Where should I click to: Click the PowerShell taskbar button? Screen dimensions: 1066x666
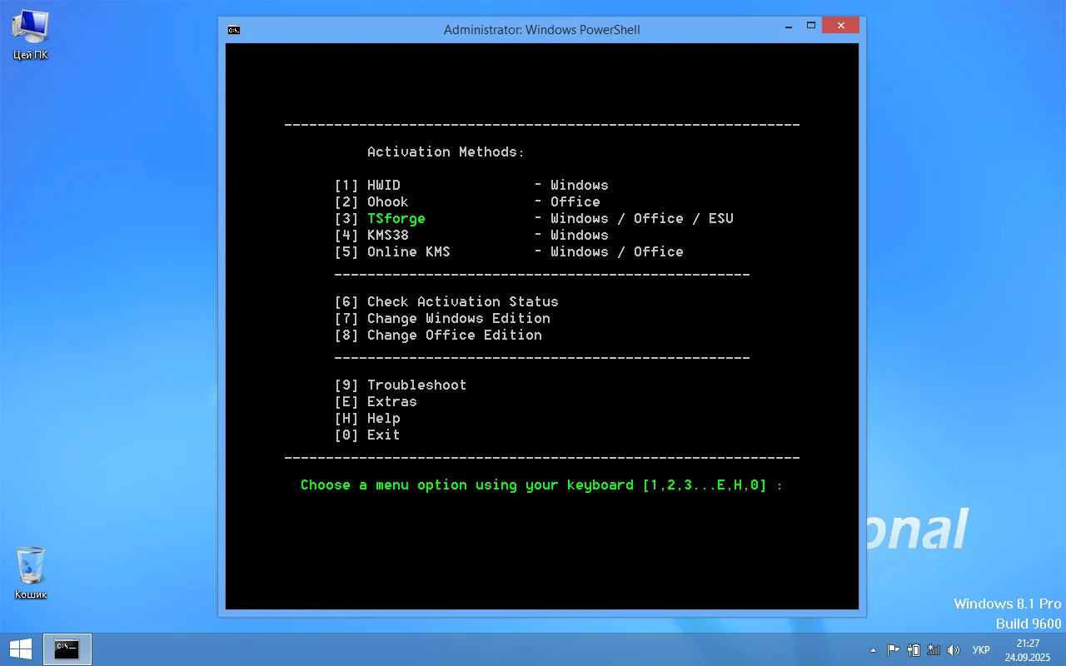click(x=67, y=649)
